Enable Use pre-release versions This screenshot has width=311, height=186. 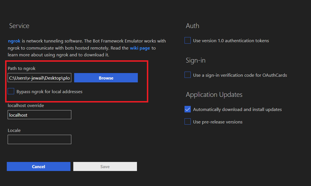[x=188, y=121]
